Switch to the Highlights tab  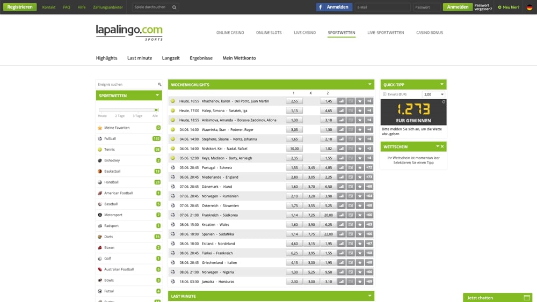coord(106,58)
